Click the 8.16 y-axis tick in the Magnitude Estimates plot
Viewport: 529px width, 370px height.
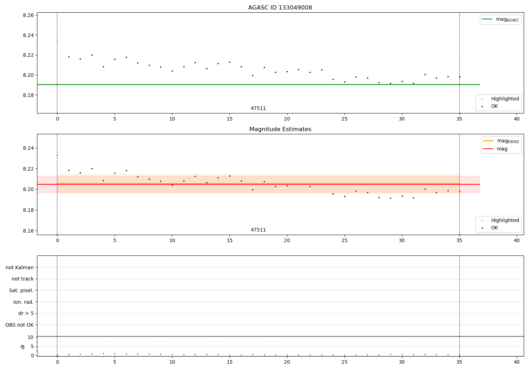click(28, 231)
